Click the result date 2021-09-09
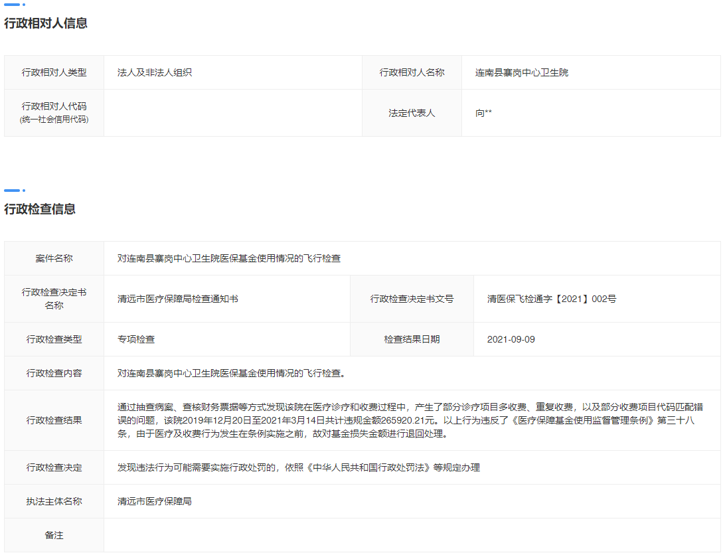Screen dimensions: 725x557 511,339
